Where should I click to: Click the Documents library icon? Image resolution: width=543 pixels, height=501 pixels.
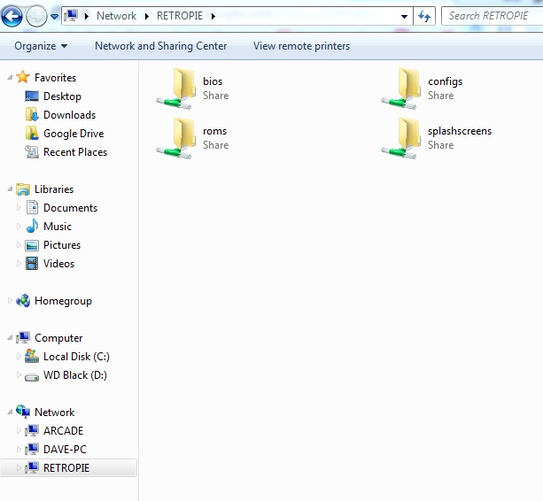coord(32,208)
